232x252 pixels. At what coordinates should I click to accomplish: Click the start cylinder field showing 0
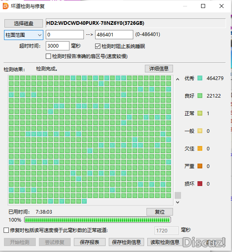coord(65,34)
